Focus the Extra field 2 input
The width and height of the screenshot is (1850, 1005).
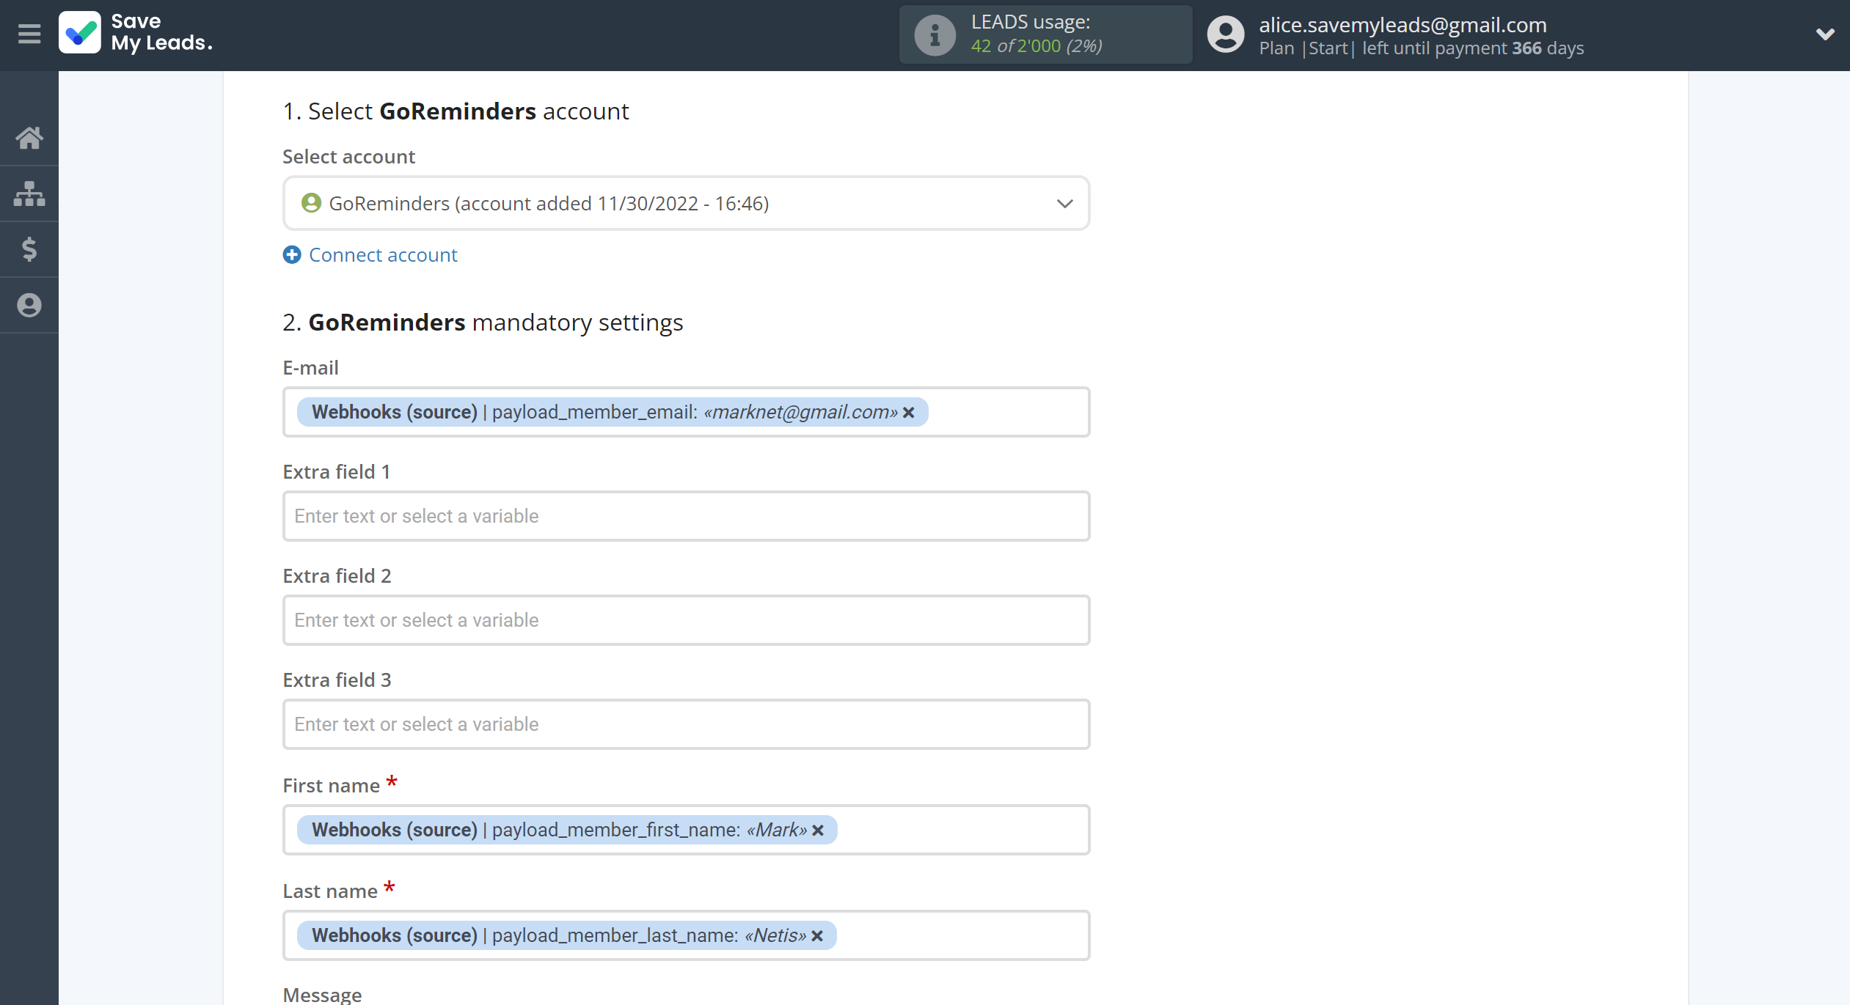pos(686,620)
